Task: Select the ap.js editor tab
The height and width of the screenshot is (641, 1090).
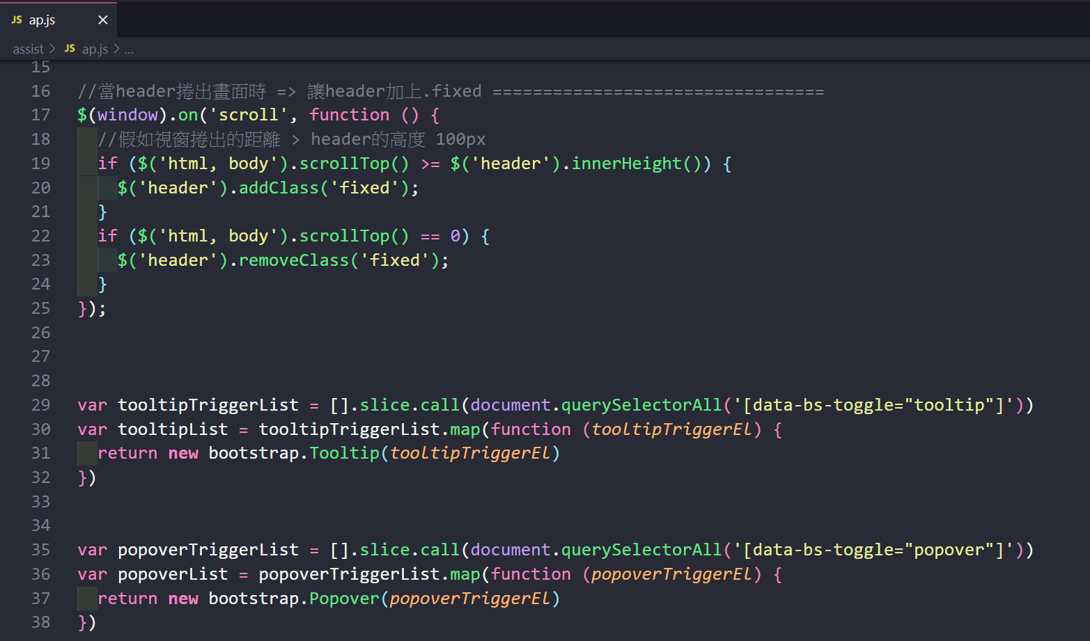Action: click(x=43, y=20)
